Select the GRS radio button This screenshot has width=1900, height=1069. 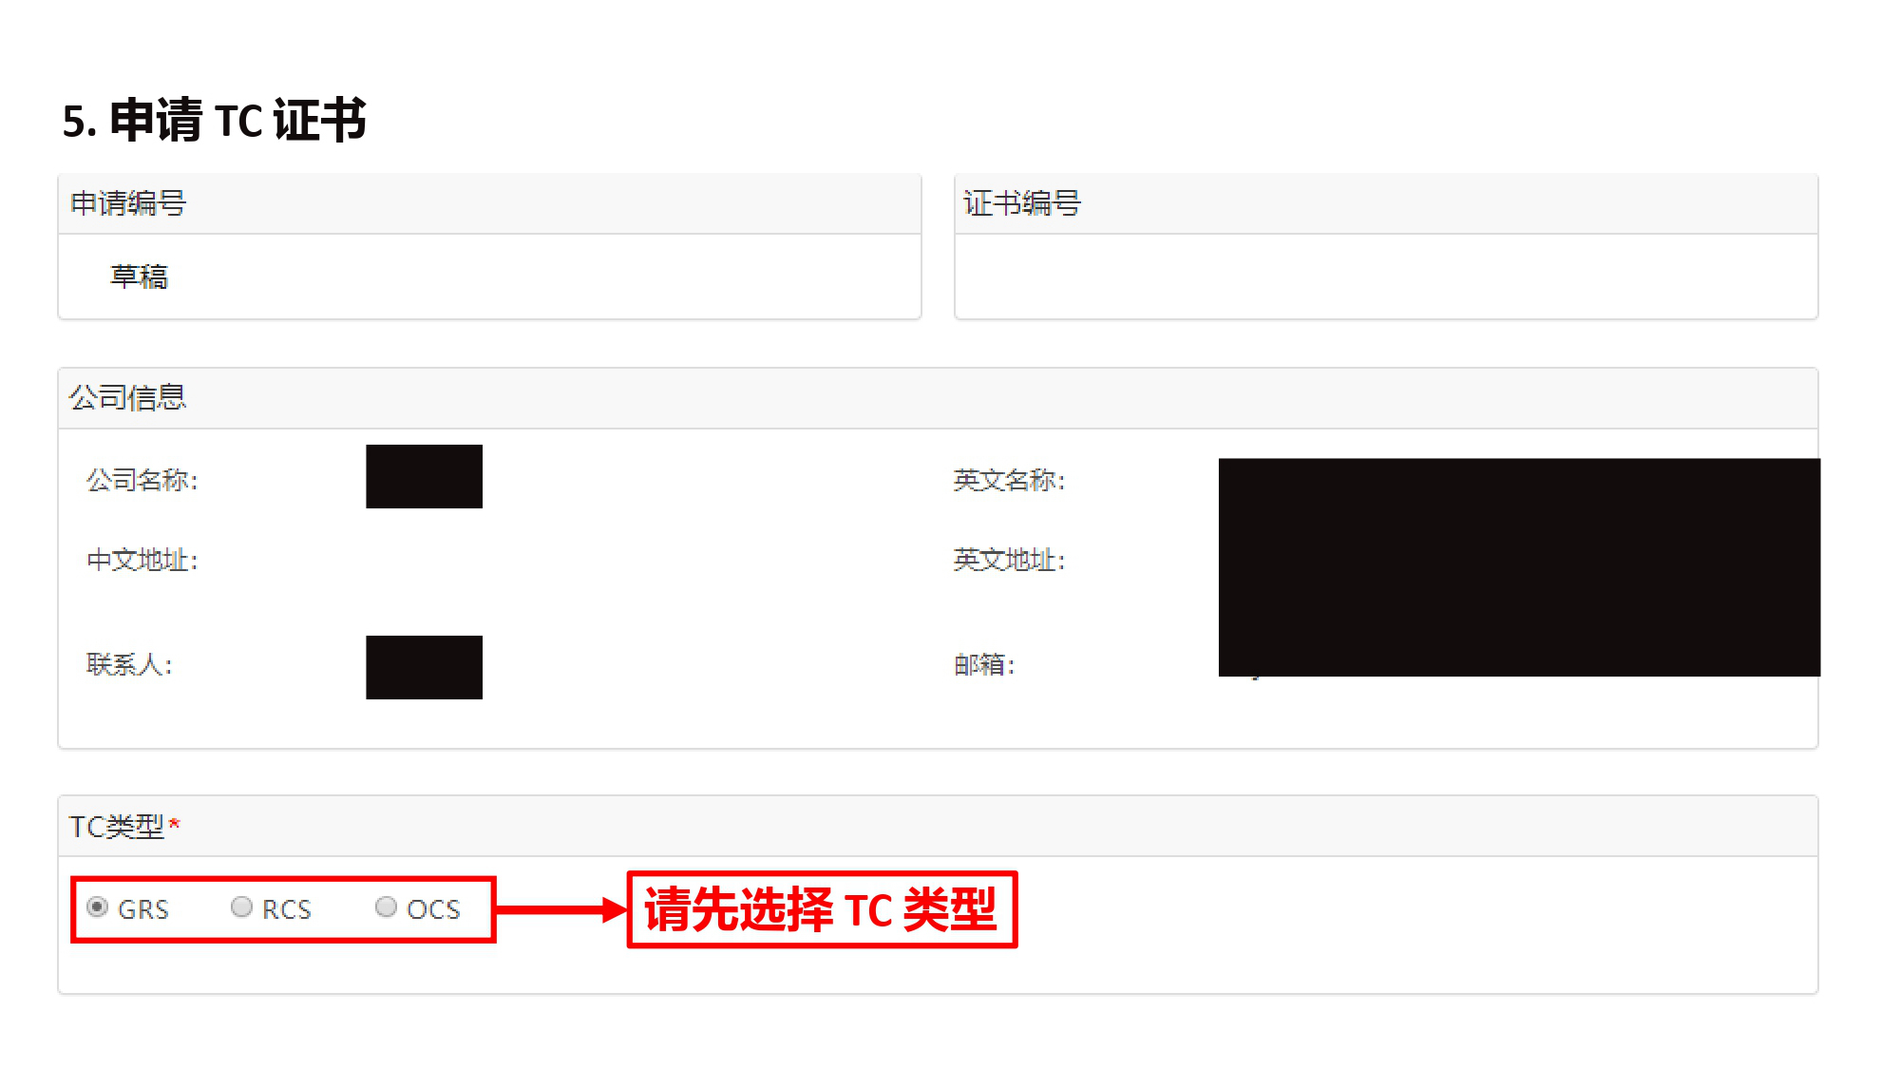coord(97,907)
